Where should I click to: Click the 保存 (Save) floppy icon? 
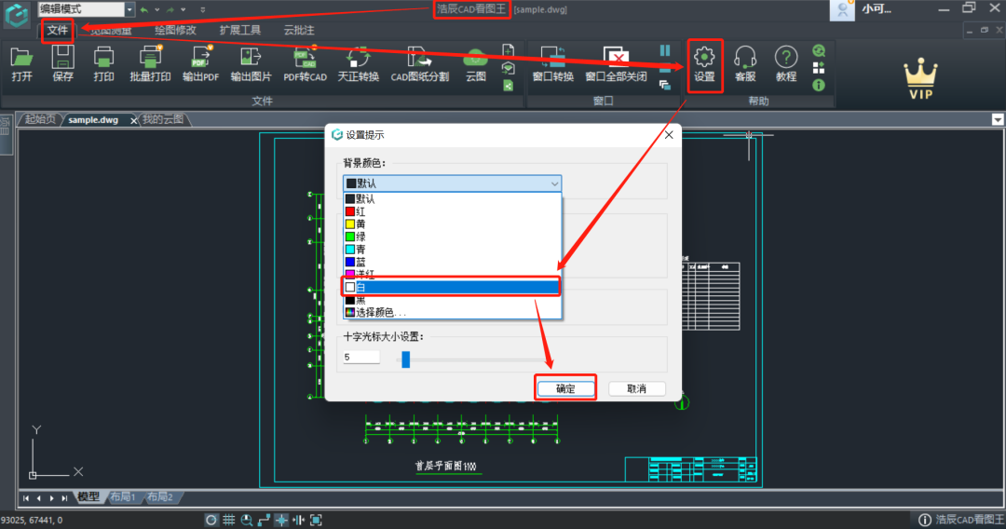63,63
